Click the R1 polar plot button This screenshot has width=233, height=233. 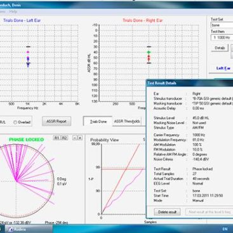pyautogui.click(x=56, y=138)
